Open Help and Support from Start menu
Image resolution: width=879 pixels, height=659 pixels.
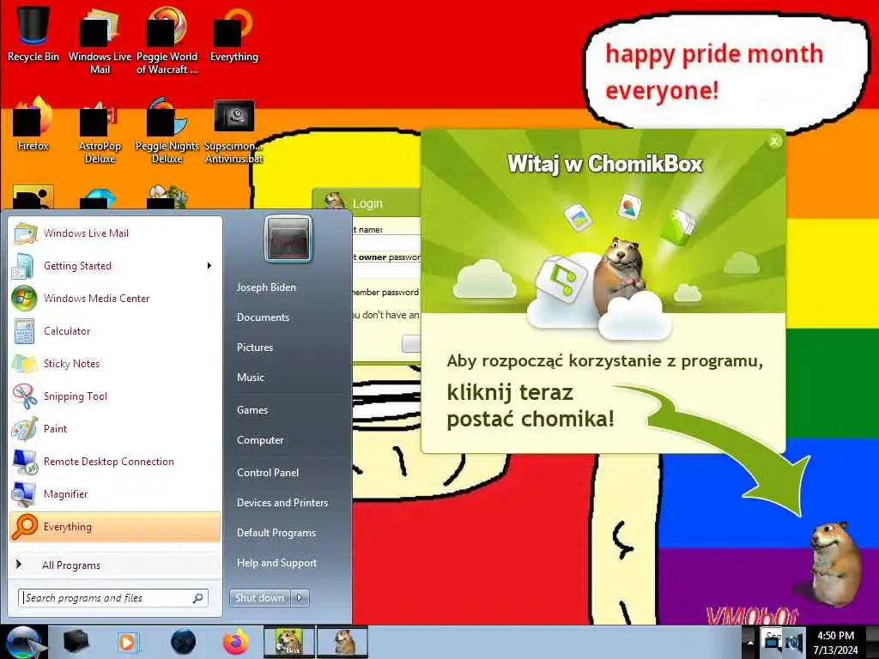coord(277,563)
